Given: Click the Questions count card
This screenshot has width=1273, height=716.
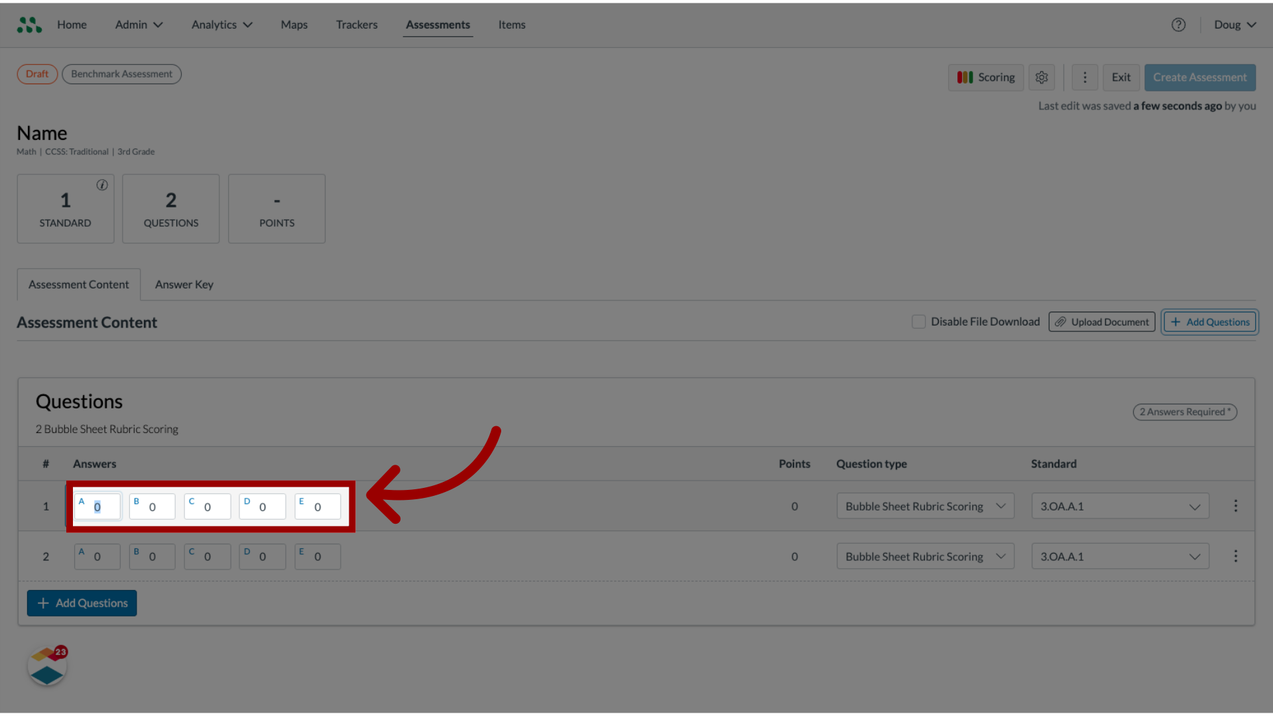Looking at the screenshot, I should point(171,209).
